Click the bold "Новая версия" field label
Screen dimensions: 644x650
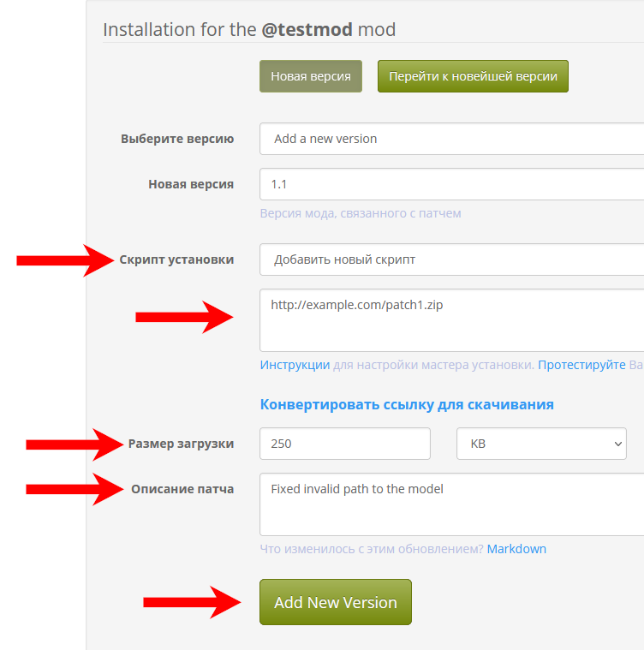pyautogui.click(x=191, y=184)
